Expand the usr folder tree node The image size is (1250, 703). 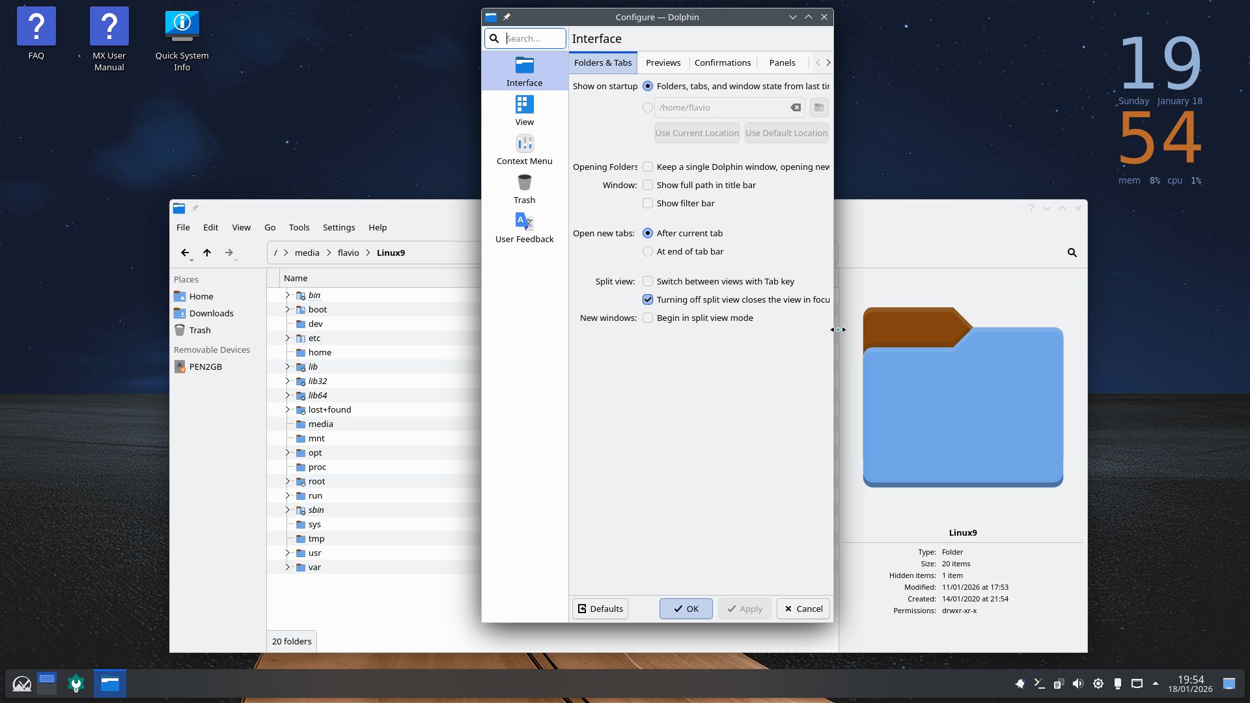287,553
